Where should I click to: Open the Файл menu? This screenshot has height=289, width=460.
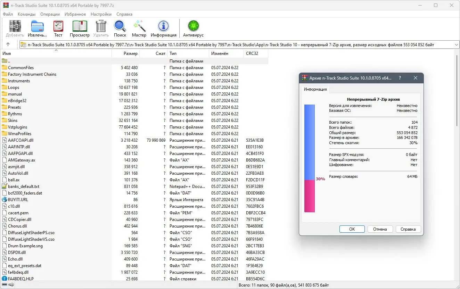point(8,14)
